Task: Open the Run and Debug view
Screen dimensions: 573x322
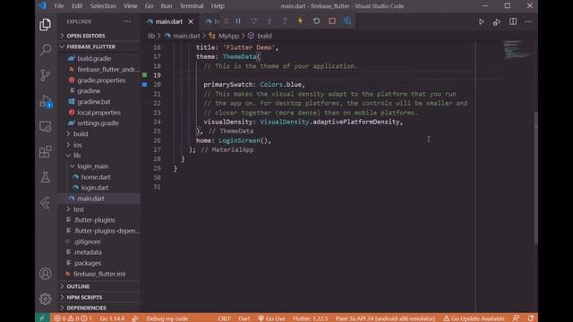Action: click(46, 101)
